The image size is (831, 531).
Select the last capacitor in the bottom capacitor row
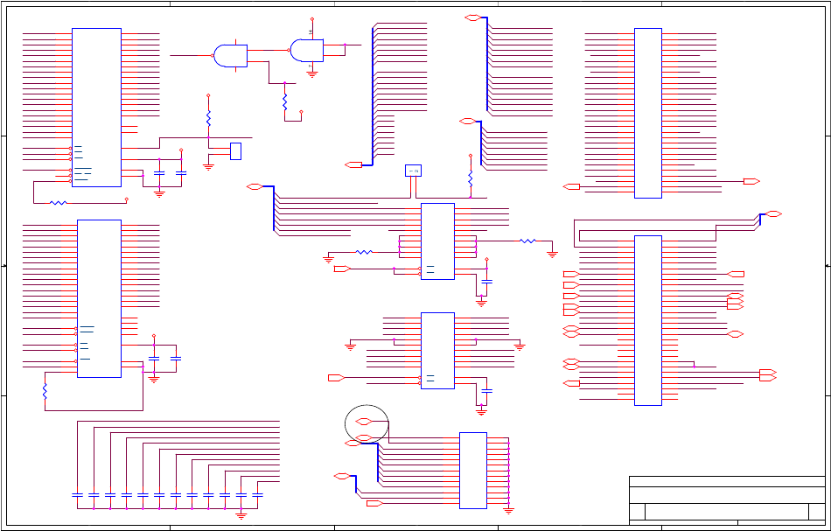(x=257, y=495)
